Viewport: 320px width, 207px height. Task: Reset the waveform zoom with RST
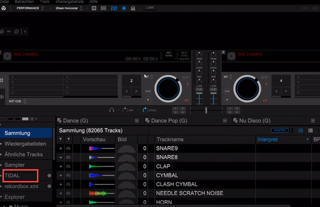pos(9,31)
